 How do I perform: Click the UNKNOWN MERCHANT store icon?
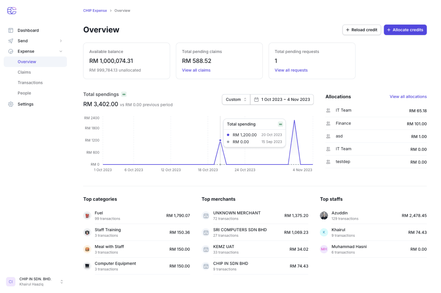206,216
